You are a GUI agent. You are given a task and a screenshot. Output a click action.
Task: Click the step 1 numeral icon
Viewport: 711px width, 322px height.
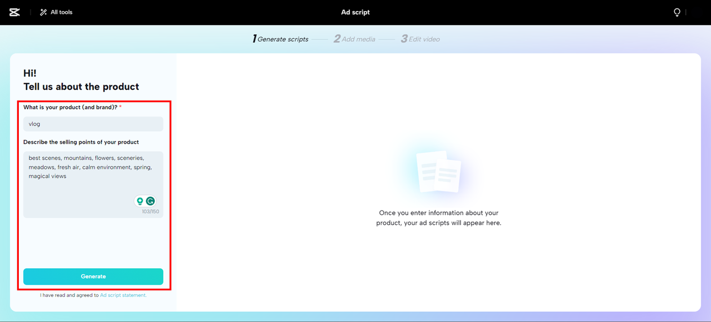[x=254, y=38]
